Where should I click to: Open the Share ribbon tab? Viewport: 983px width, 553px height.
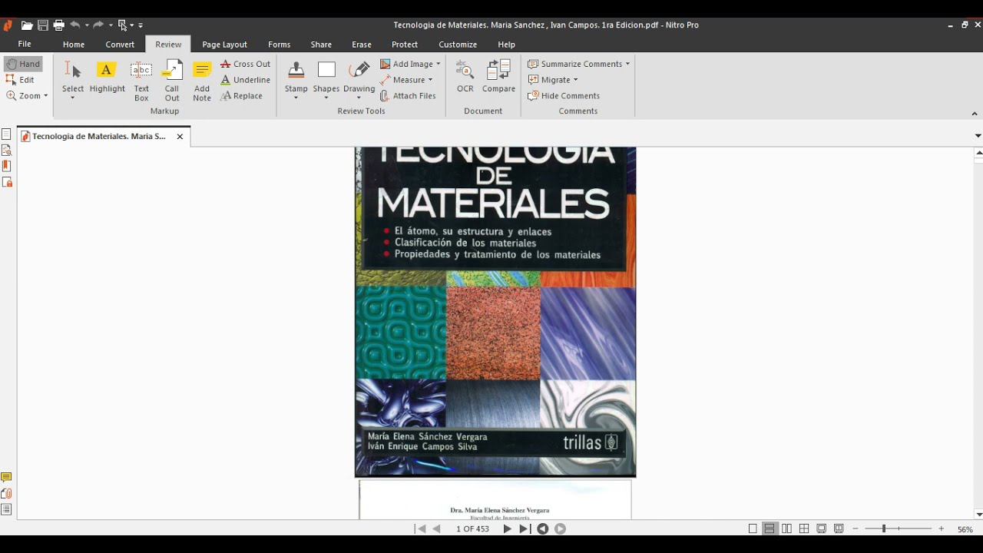321,45
